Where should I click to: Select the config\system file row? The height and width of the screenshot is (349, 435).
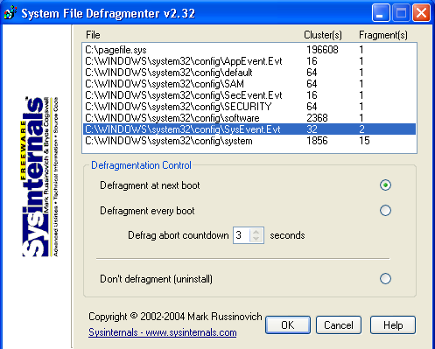point(249,141)
